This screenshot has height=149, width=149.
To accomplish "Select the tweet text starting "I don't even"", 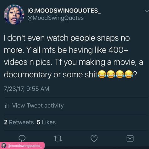I will [74, 56].
